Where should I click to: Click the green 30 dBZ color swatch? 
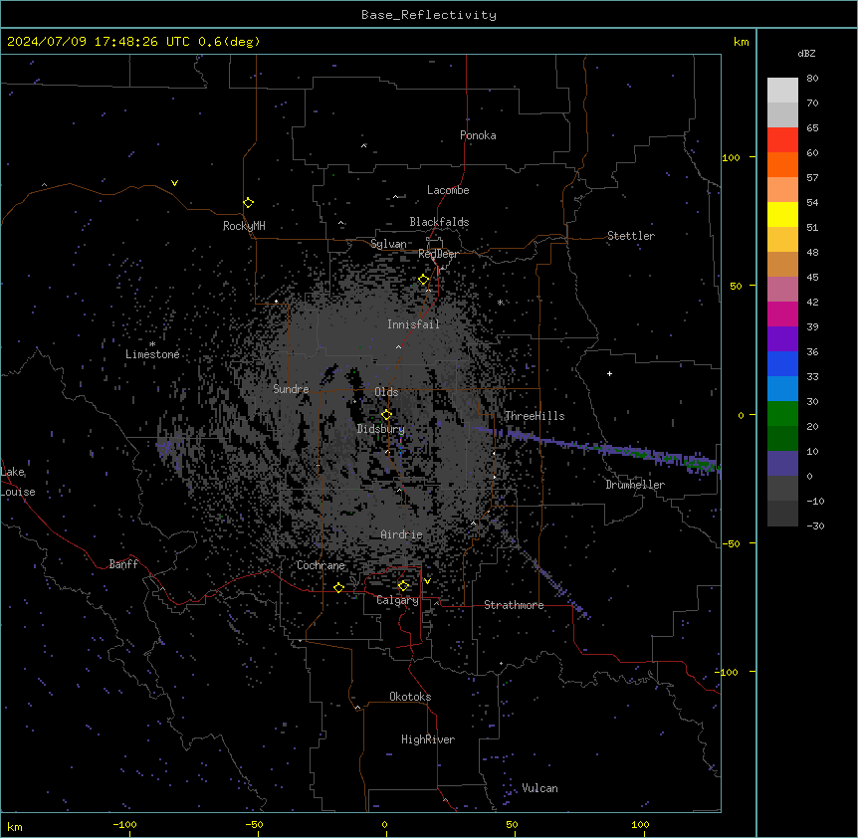click(x=782, y=414)
